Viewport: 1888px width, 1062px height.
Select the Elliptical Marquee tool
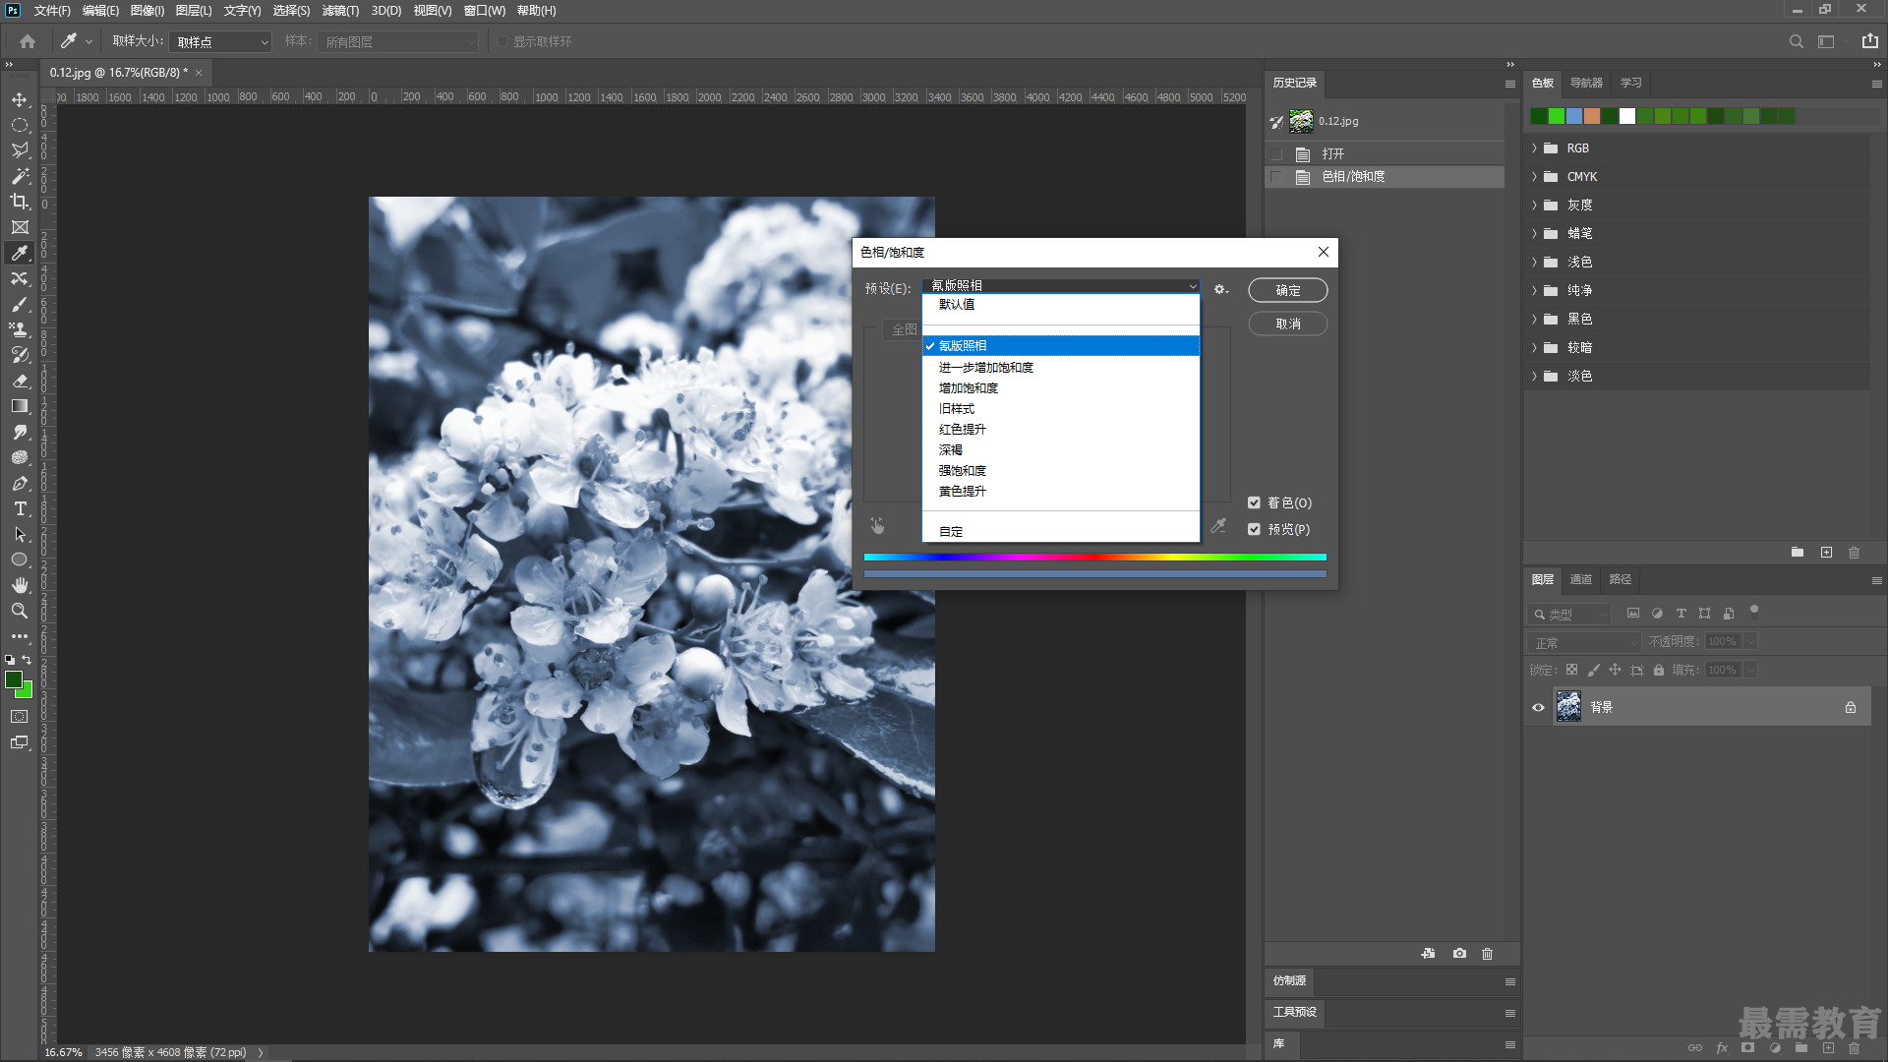click(20, 125)
